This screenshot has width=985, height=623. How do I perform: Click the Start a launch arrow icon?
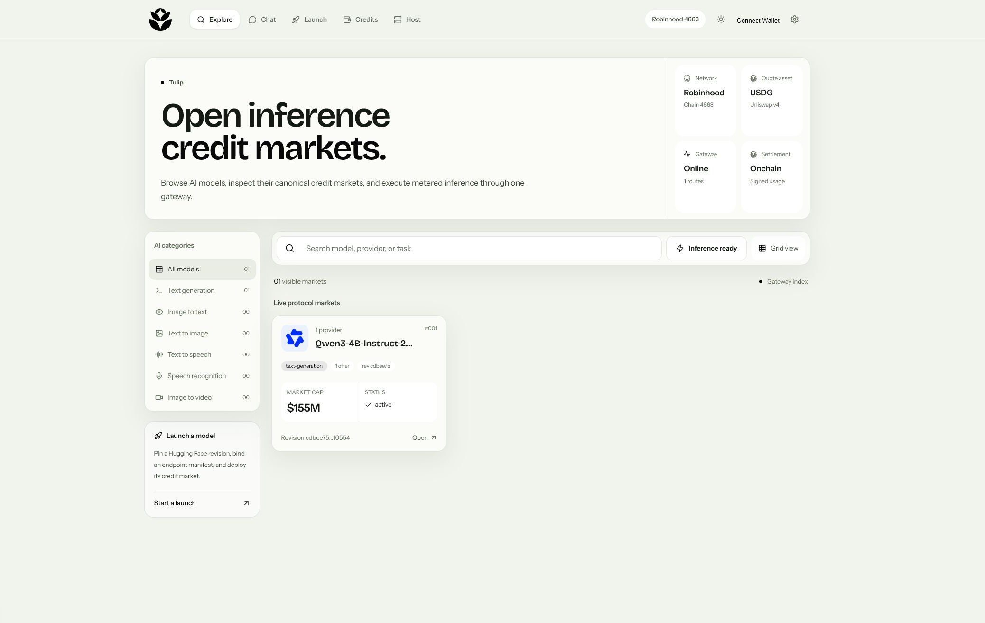click(246, 503)
